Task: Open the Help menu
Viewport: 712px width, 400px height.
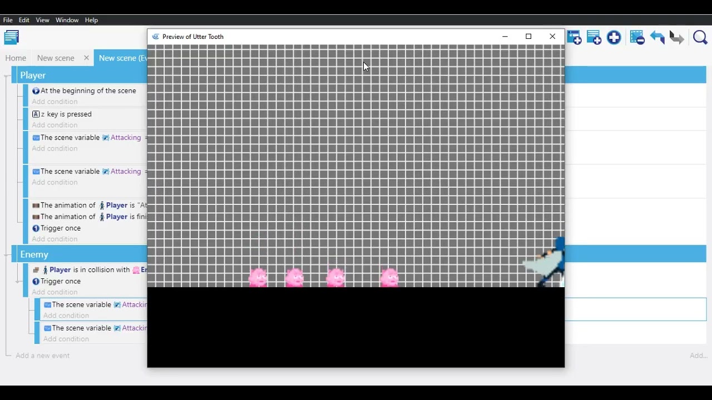Action: pyautogui.click(x=91, y=20)
